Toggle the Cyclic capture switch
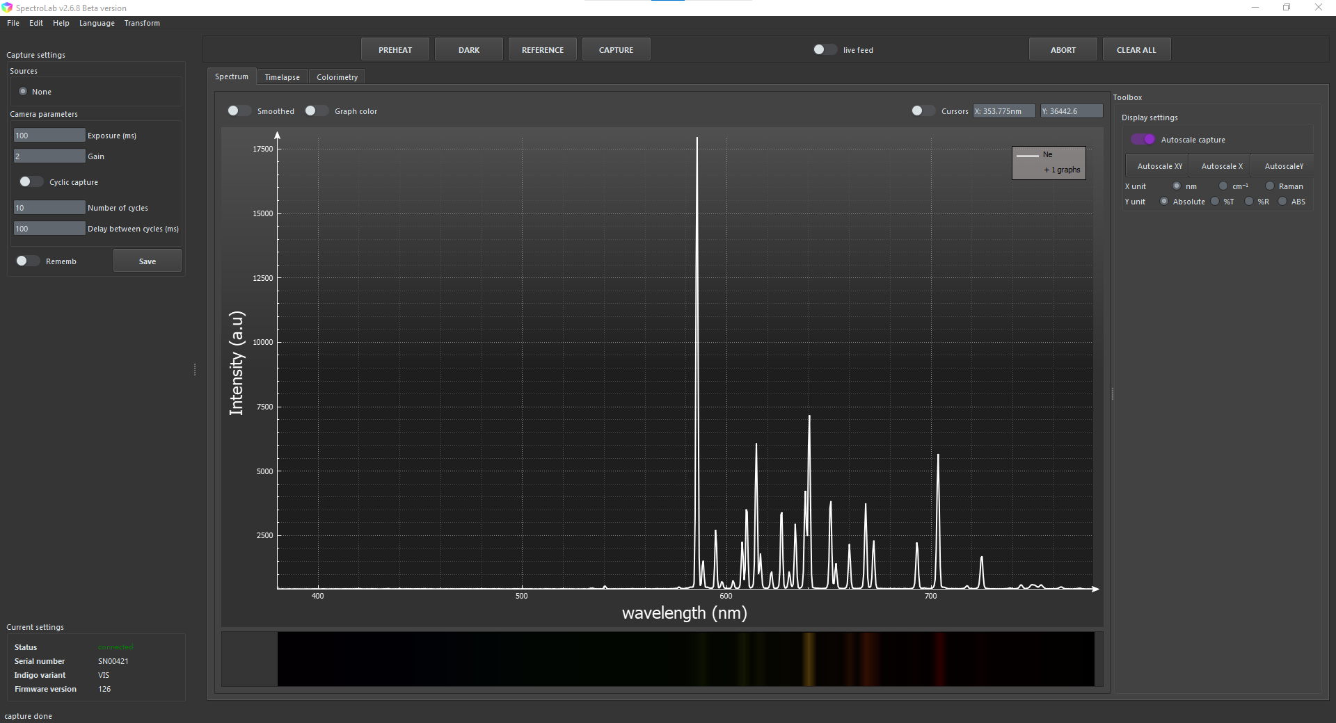The image size is (1336, 723). coord(31,181)
